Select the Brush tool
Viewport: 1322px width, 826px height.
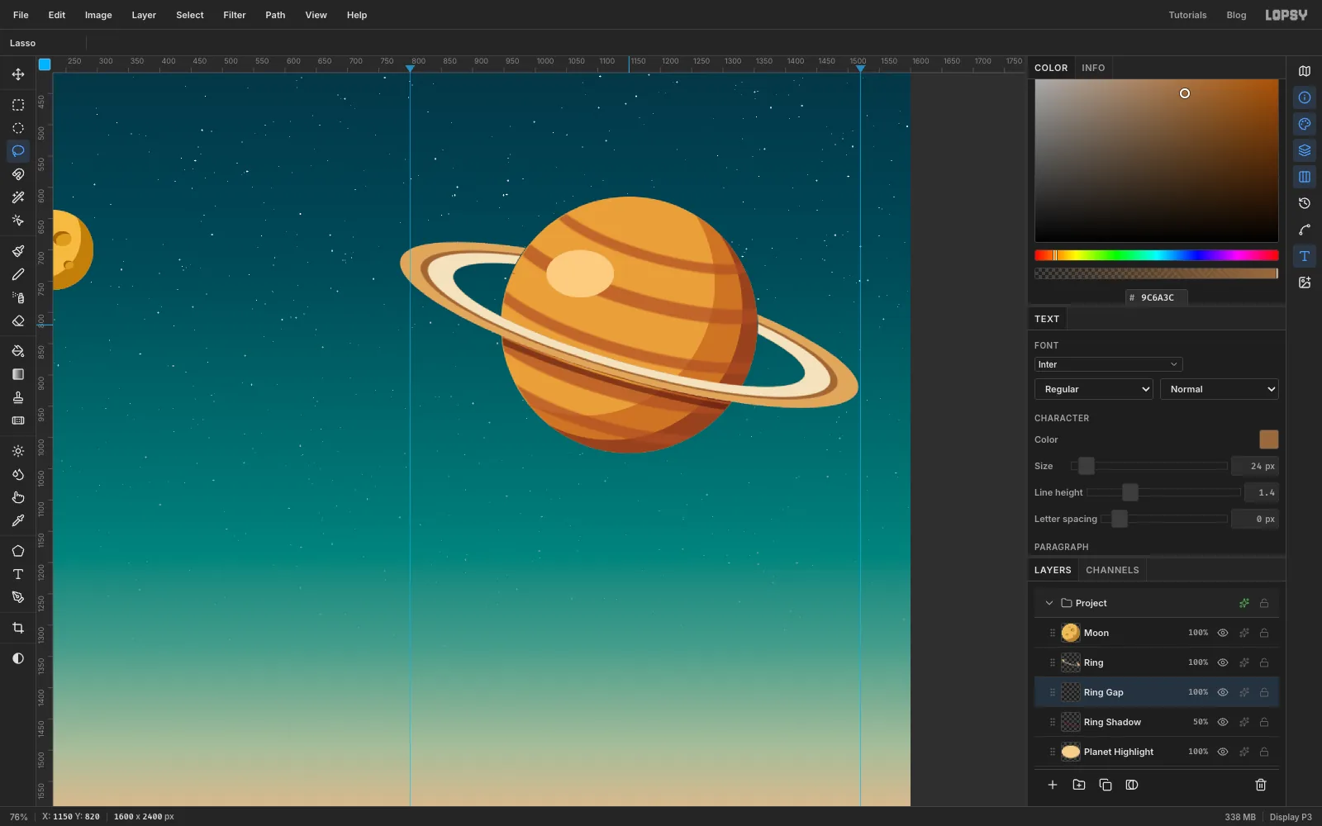[18, 251]
